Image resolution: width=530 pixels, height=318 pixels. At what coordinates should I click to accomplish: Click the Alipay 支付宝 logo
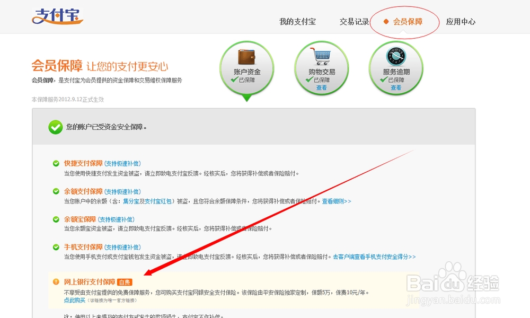click(57, 16)
